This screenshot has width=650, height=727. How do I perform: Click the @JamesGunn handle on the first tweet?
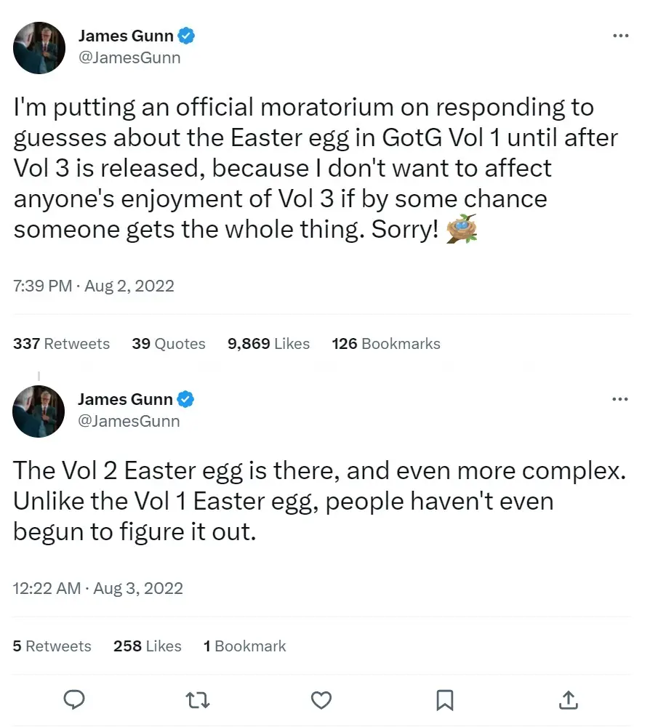click(x=130, y=57)
